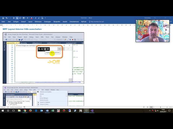Switch to Read Mode view
This screenshot has height=129, width=173.
point(144,107)
